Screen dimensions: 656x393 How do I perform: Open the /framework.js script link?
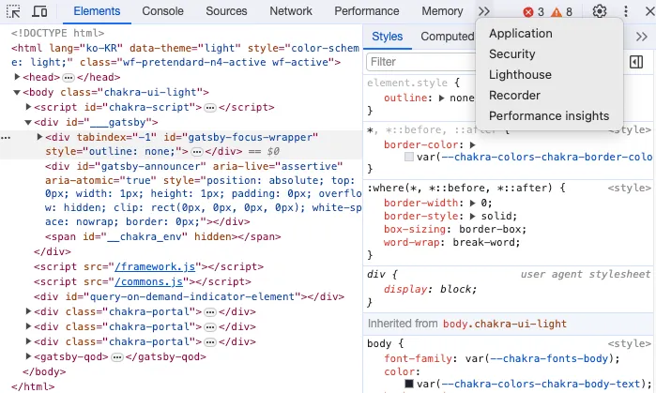[x=155, y=266]
